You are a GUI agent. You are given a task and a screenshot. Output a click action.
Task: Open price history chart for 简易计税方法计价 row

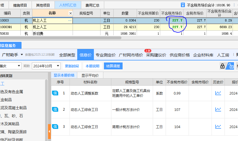218,127
